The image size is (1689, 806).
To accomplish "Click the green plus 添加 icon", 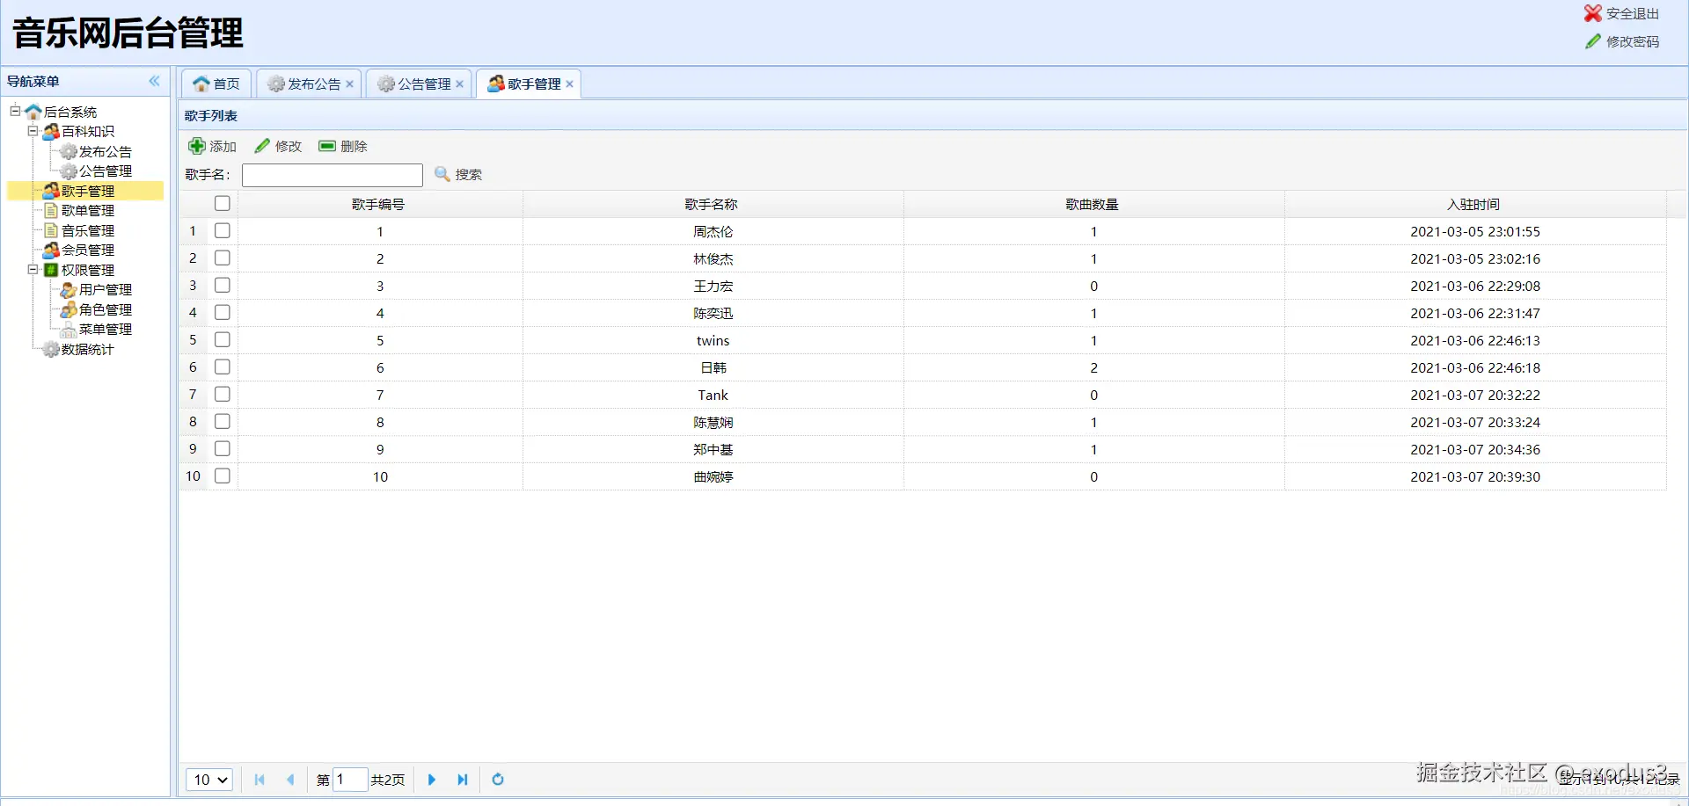I will tap(197, 146).
